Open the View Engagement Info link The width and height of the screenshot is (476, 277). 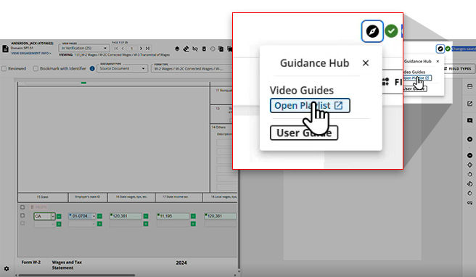coord(31,54)
